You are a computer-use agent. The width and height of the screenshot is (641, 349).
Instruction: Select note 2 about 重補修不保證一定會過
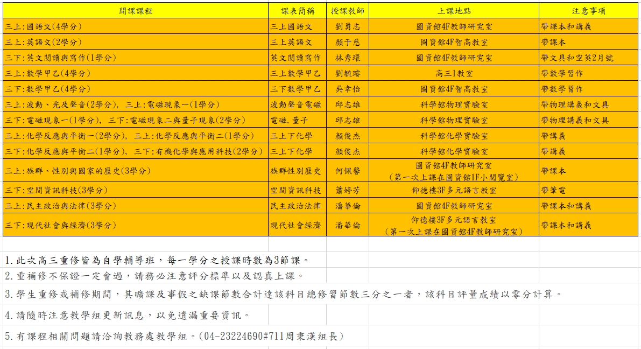(x=154, y=276)
